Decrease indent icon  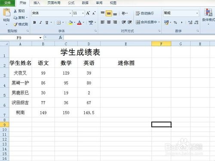click(123, 22)
